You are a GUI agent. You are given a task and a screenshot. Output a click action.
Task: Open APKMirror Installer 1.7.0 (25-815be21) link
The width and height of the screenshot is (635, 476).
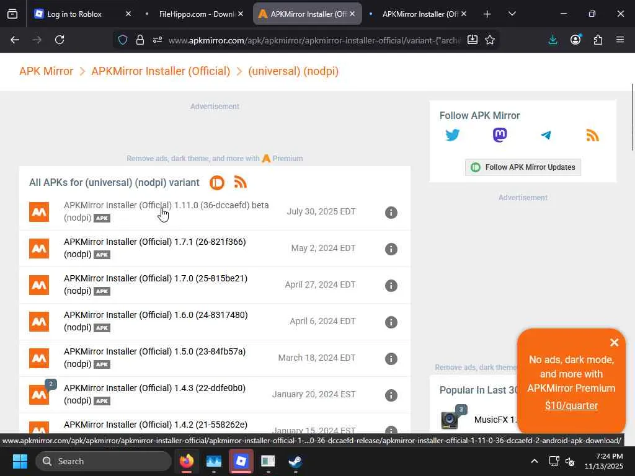coord(156,284)
